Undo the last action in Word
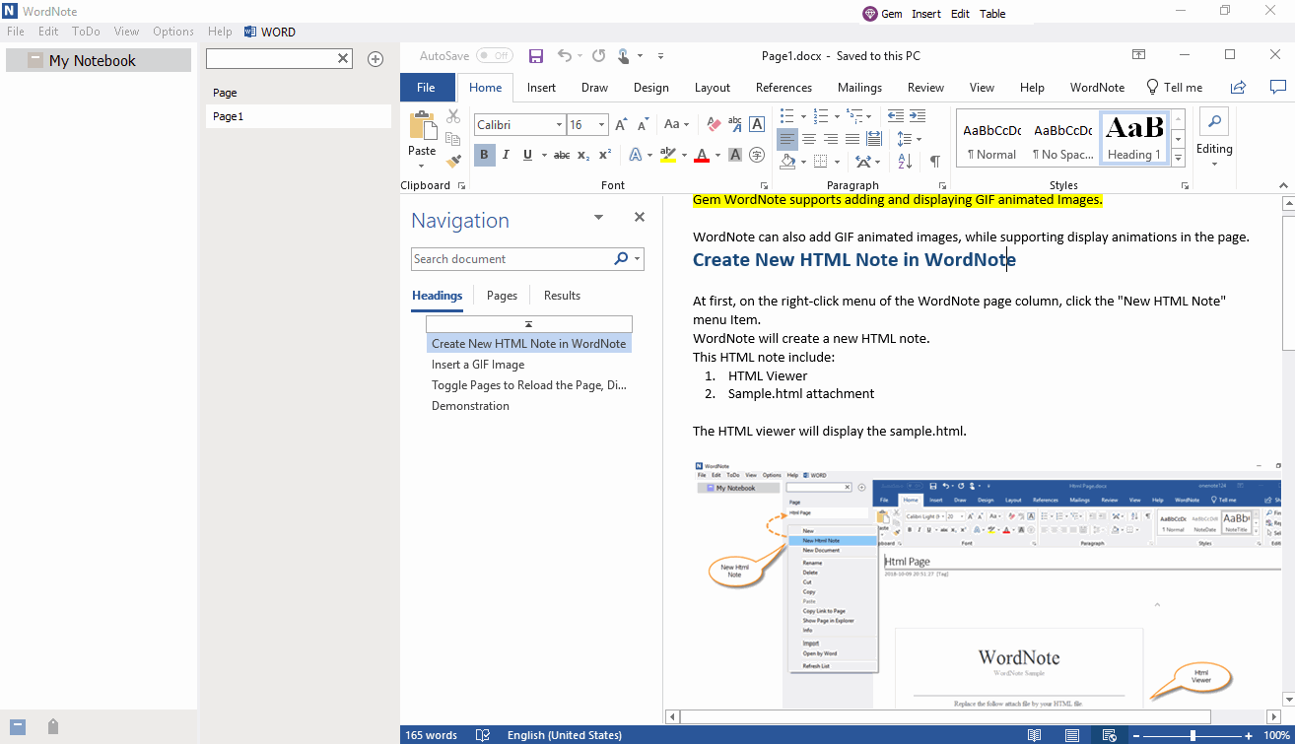Image resolution: width=1295 pixels, height=744 pixels. tap(565, 56)
